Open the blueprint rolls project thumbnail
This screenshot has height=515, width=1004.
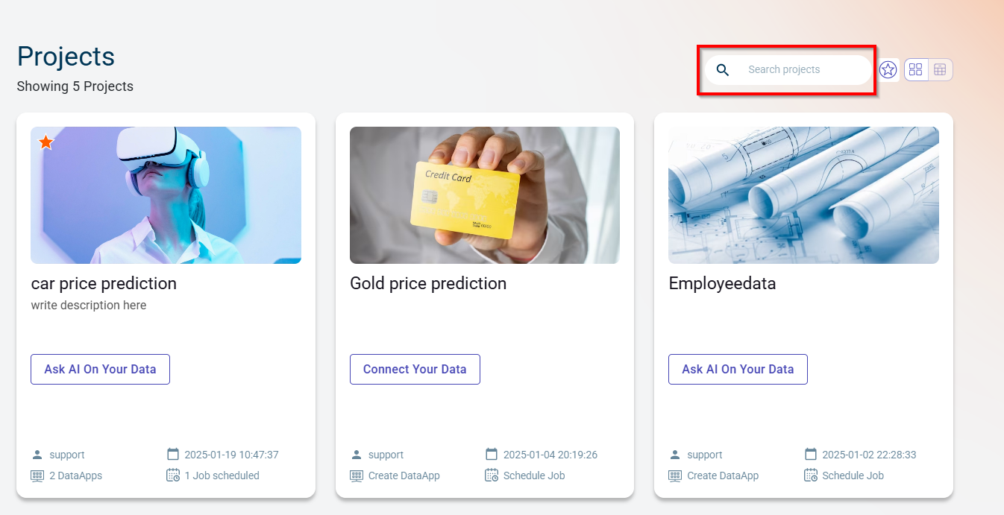click(x=803, y=195)
